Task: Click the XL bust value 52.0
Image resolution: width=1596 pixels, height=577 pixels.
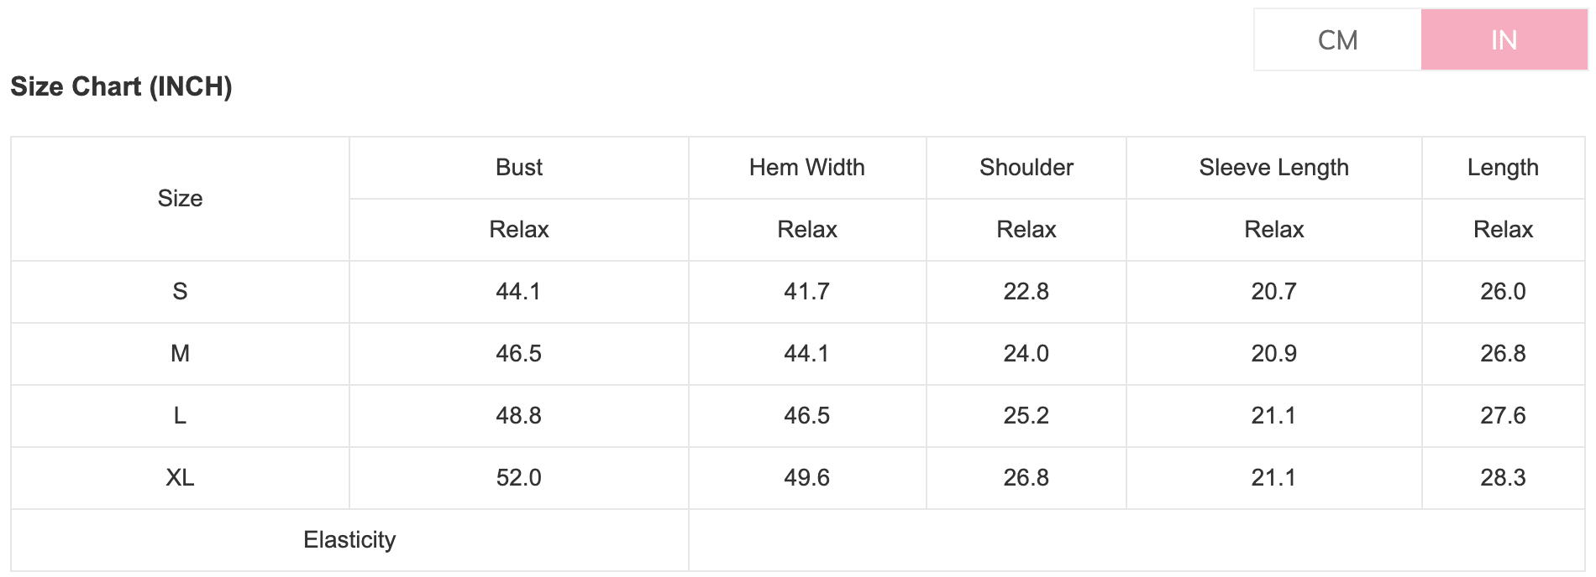Action: tap(518, 478)
